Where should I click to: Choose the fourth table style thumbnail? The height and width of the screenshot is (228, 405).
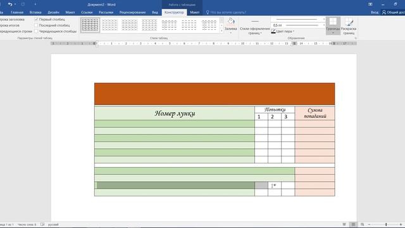[149, 25]
